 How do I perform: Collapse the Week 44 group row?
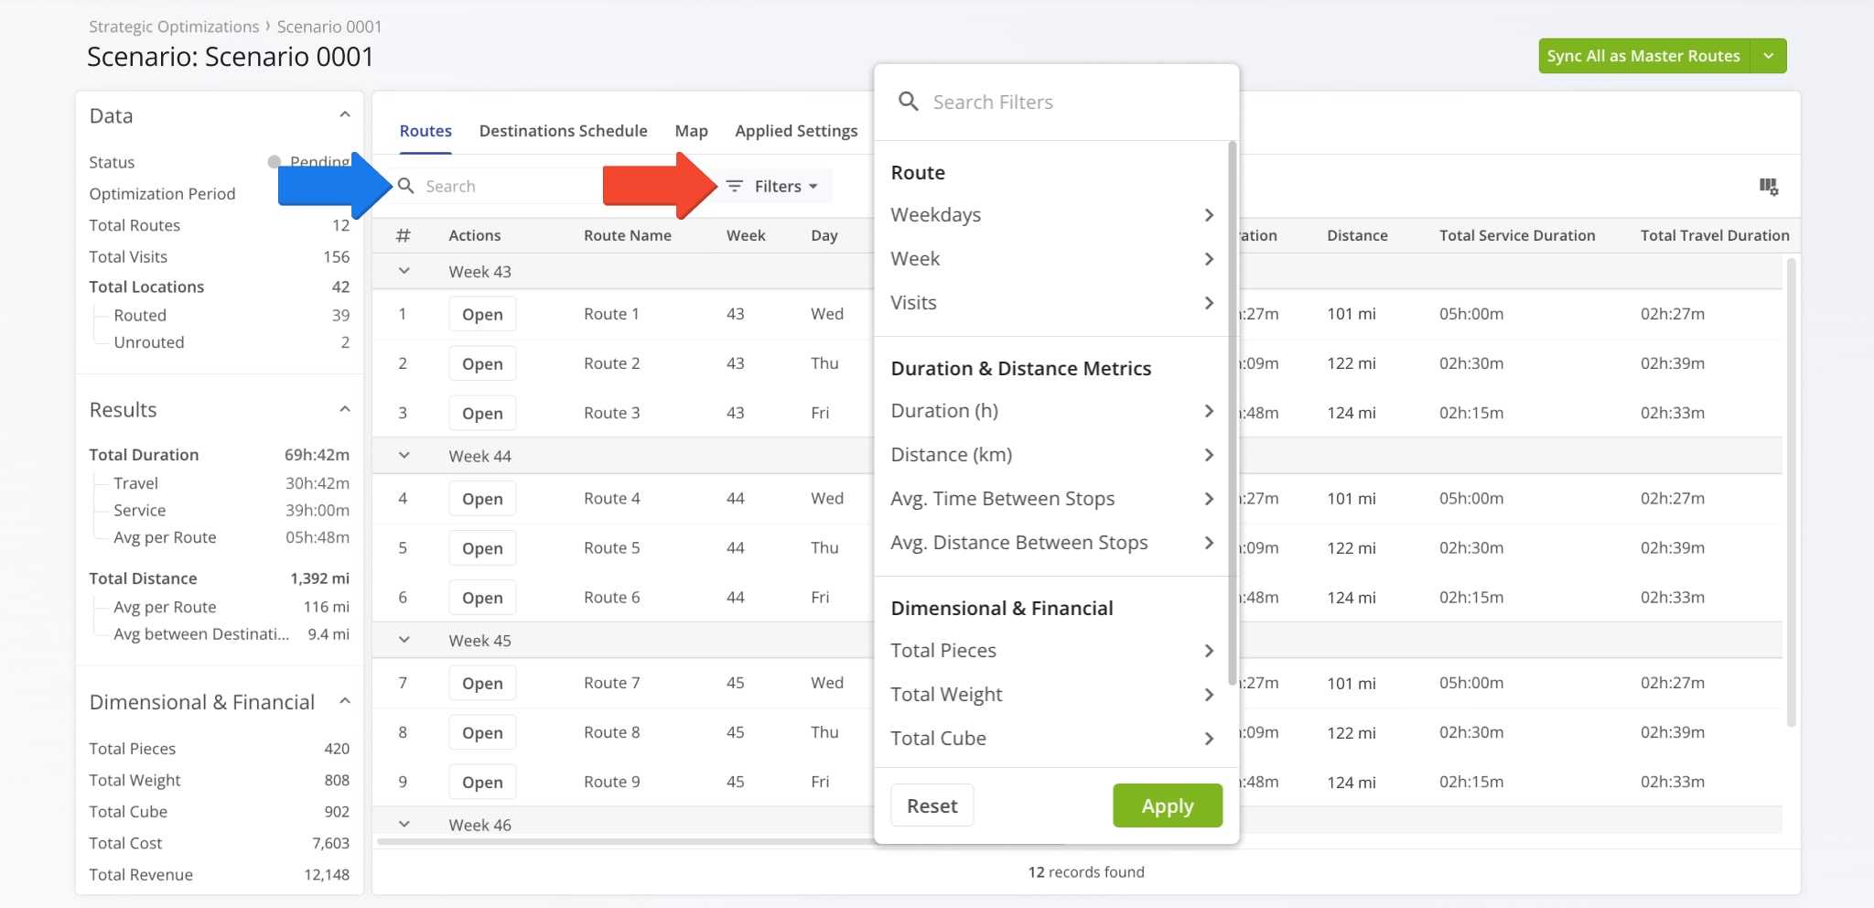404,456
